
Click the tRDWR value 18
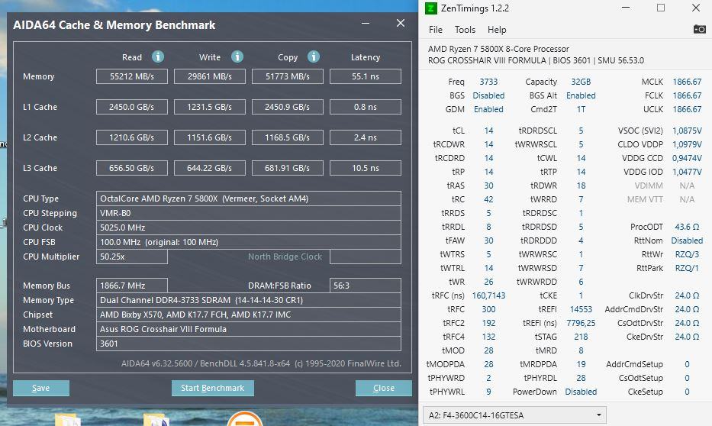tap(581, 186)
